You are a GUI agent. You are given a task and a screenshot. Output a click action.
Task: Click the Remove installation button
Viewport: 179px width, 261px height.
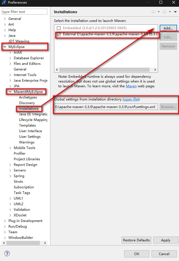click(168, 46)
